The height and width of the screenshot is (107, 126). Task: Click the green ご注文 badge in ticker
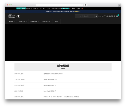click(21, 8)
